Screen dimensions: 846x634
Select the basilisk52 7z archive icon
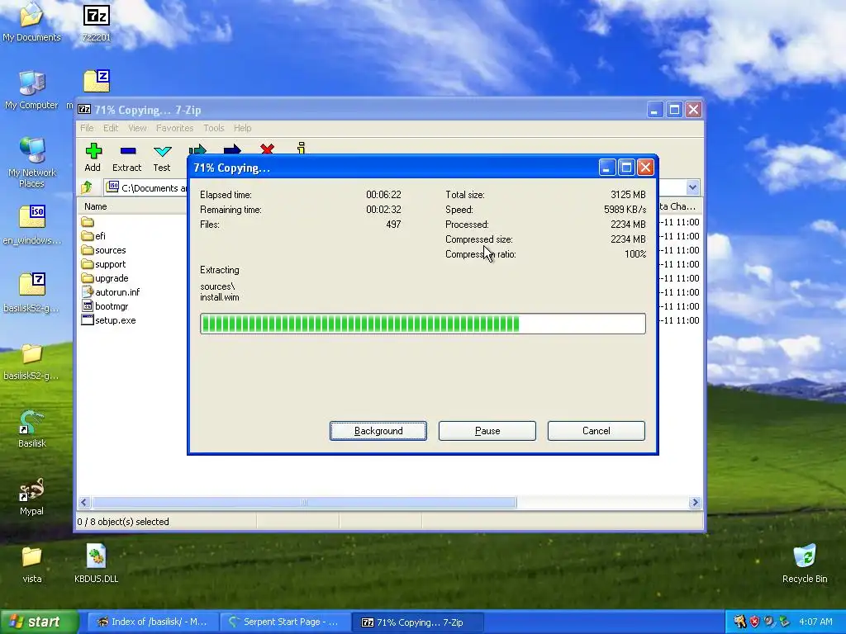tap(31, 293)
